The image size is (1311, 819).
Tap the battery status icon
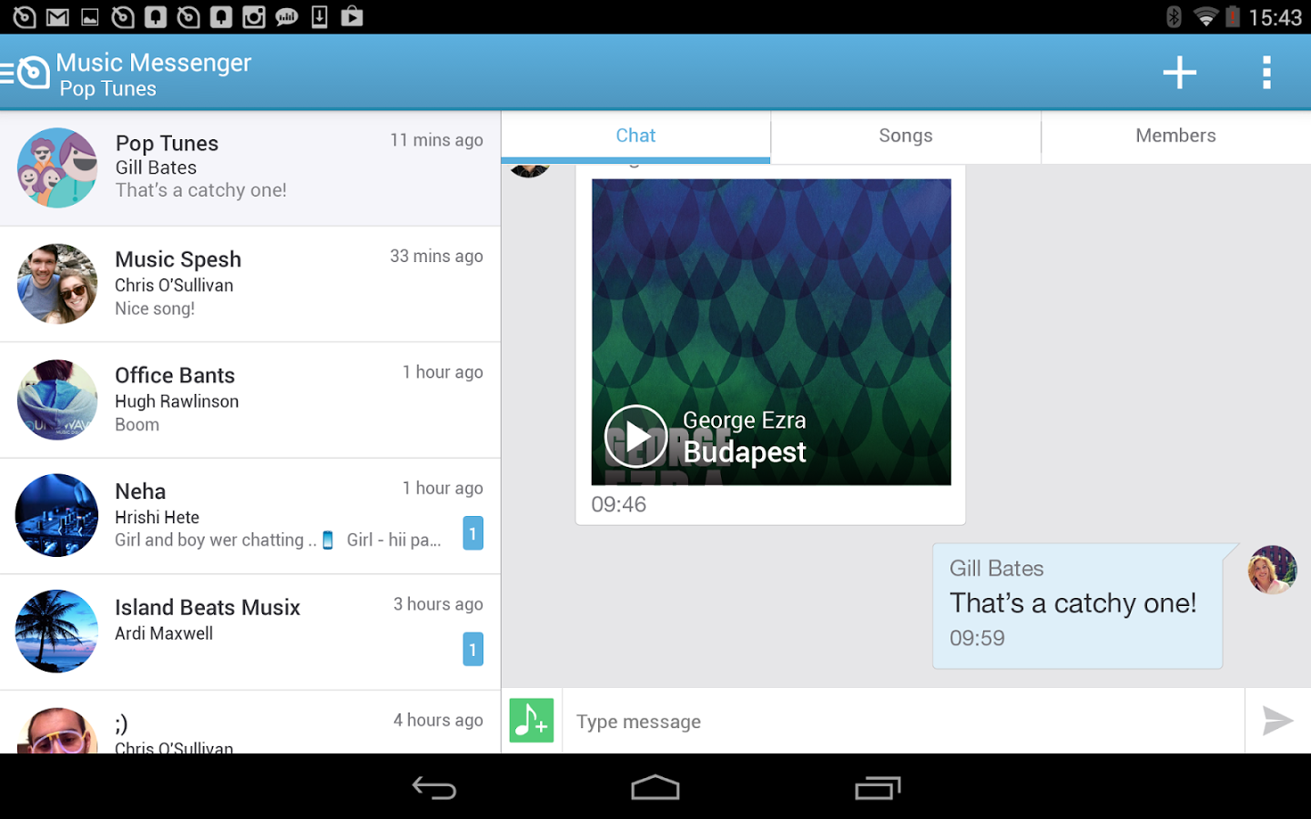(1233, 16)
